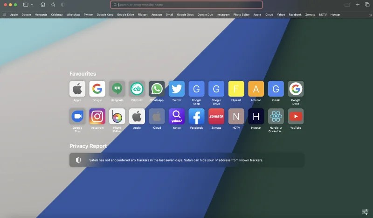Open Google Drive bookmark in the favourites bar
Image resolution: width=373 pixels, height=218 pixels.
pyautogui.click(x=125, y=14)
